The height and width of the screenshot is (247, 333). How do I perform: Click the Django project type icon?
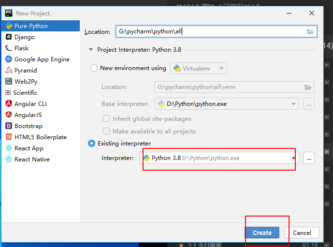[x=9, y=37]
